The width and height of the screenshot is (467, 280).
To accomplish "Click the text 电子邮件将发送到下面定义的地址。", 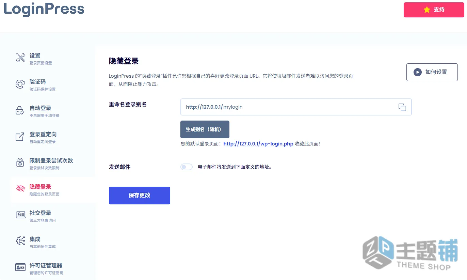I will point(235,167).
